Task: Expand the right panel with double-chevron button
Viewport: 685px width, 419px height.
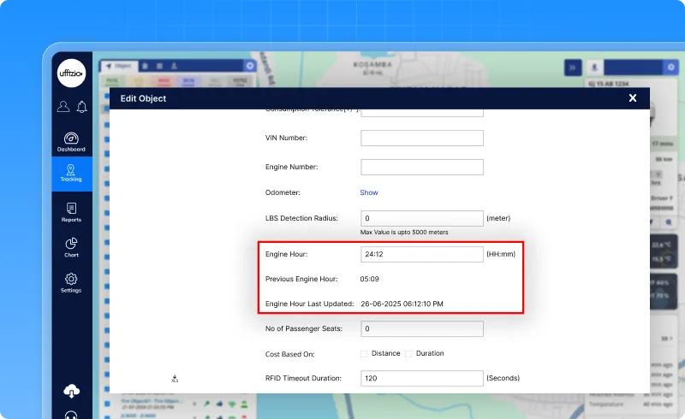Action: click(x=572, y=67)
